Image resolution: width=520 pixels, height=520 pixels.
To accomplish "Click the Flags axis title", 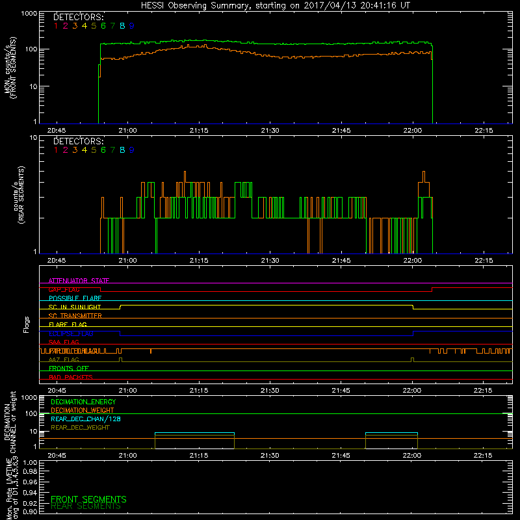I will (x=26, y=324).
